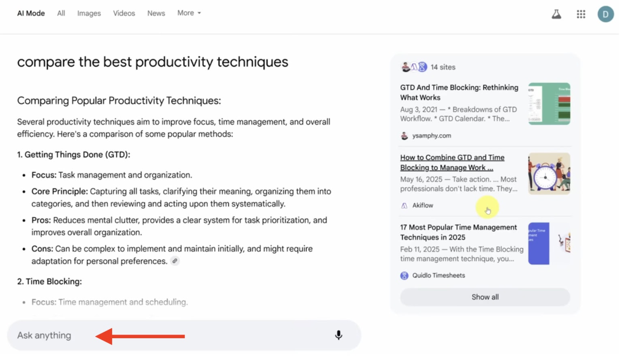This screenshot has width=622, height=356.
Task: Open the More dropdown in the navigation bar
Action: 189,13
